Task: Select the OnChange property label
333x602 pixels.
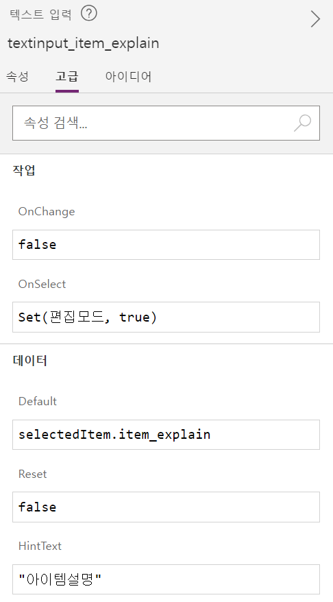Action: coord(47,212)
